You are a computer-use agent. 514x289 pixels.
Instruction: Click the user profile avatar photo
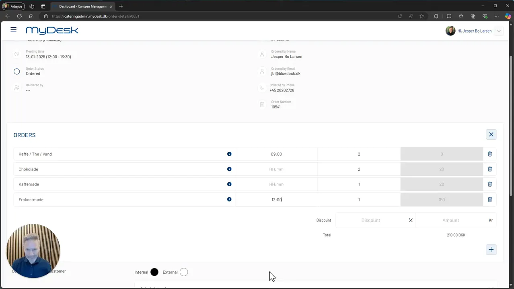(450, 31)
